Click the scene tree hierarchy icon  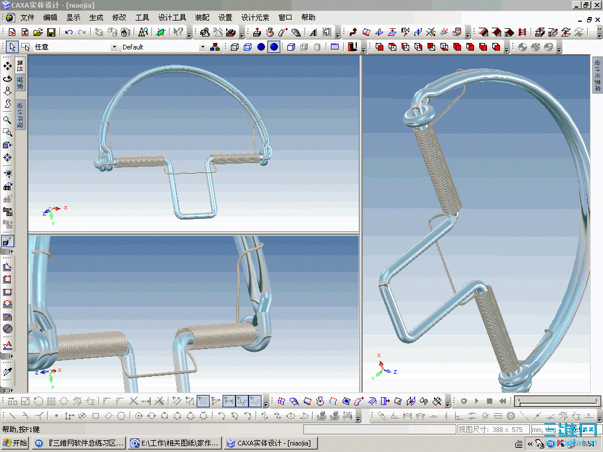point(215,47)
